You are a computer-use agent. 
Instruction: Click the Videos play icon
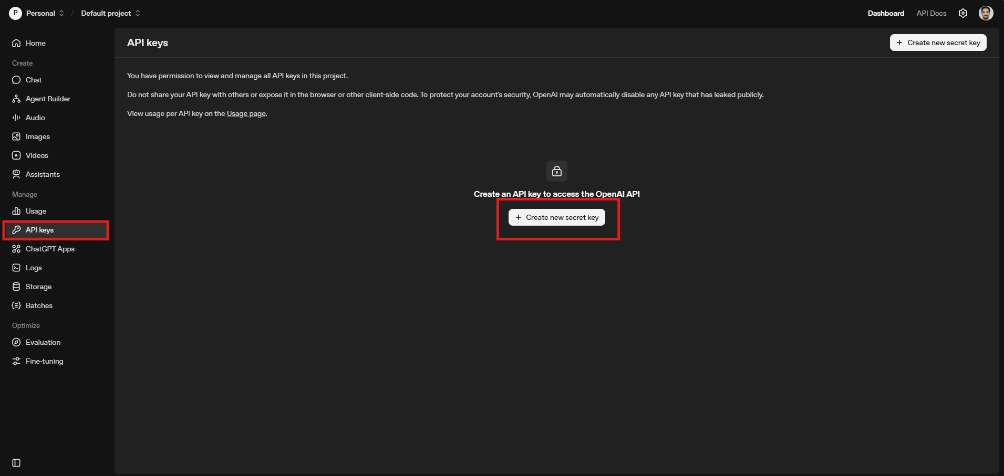(16, 155)
